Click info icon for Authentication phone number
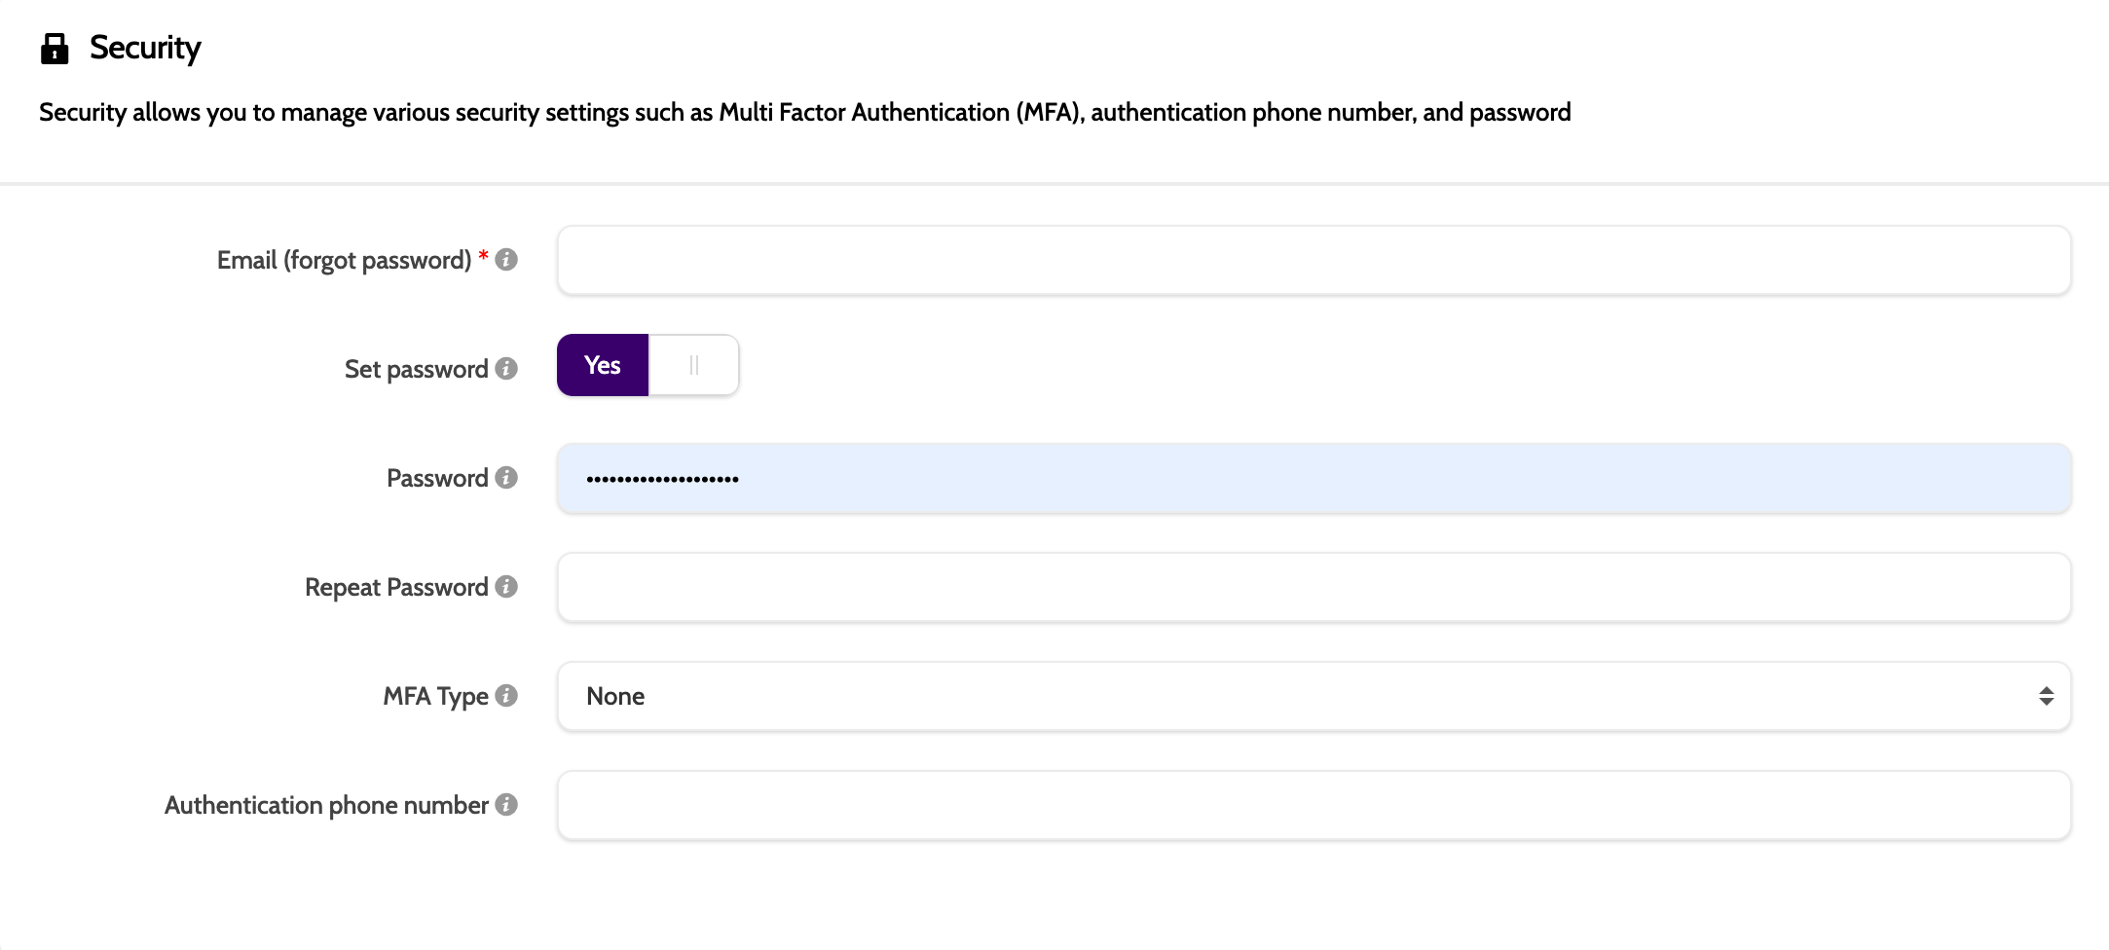This screenshot has width=2109, height=950. [x=506, y=805]
